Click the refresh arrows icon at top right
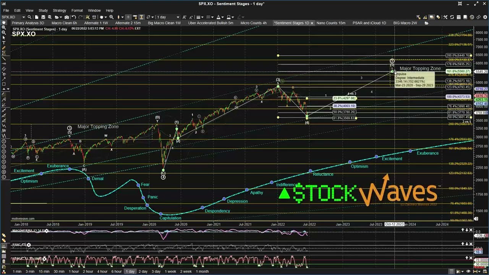 click(x=452, y=17)
